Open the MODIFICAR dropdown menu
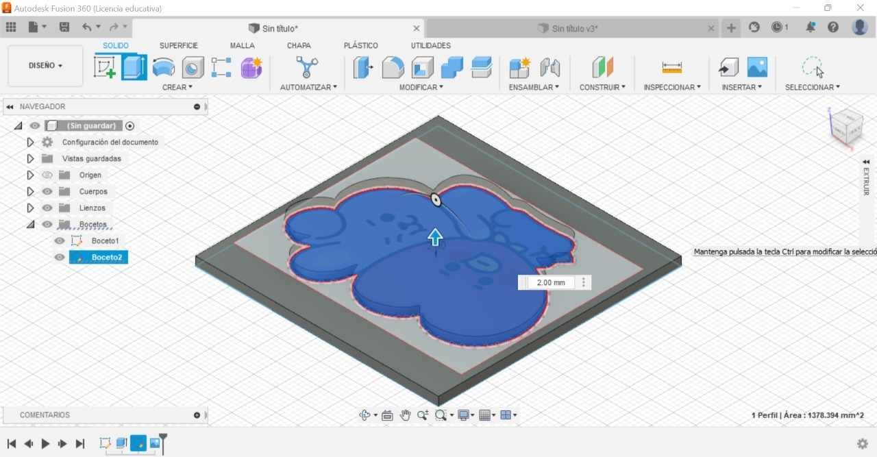 (421, 87)
